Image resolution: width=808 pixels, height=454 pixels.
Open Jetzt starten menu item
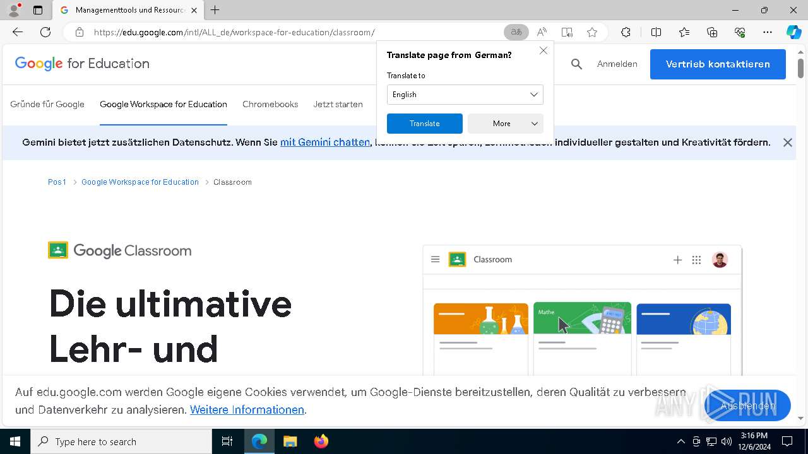(338, 104)
